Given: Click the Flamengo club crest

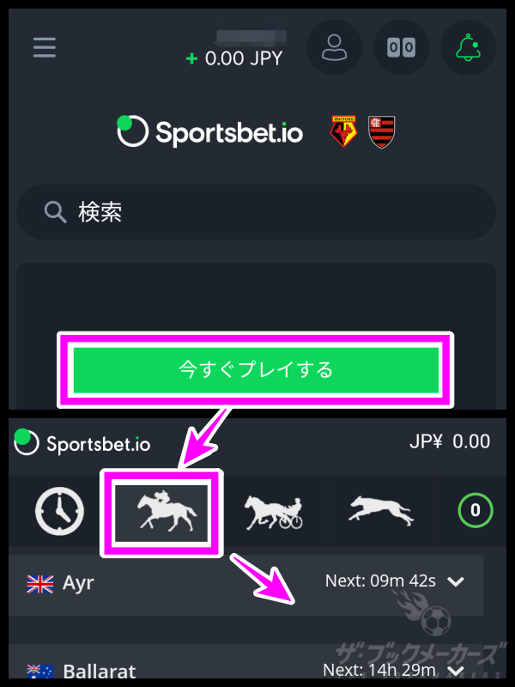Looking at the screenshot, I should [x=381, y=131].
